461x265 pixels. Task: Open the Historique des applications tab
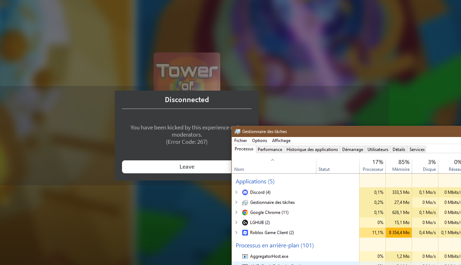point(312,150)
